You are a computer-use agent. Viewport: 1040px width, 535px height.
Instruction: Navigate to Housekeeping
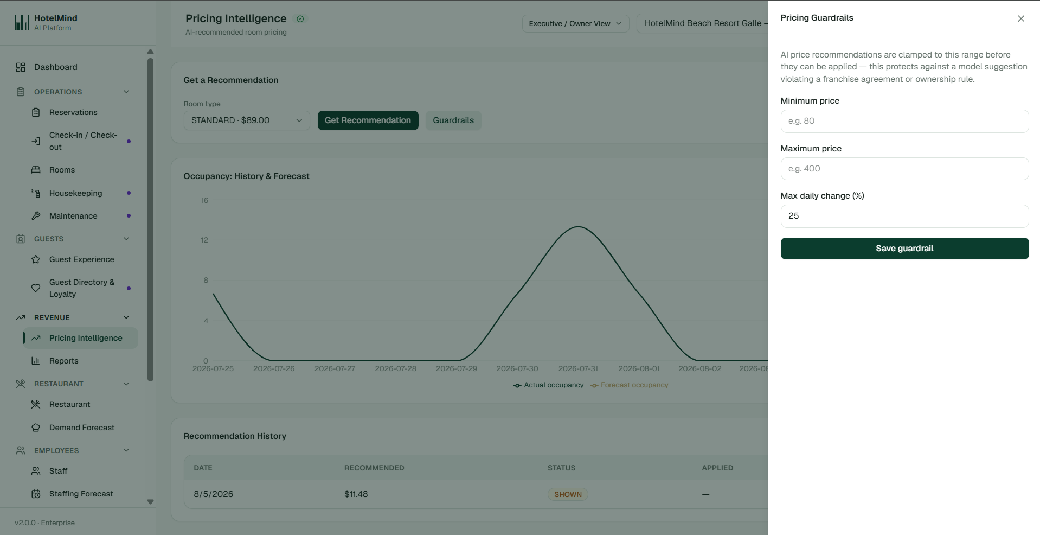pyautogui.click(x=81, y=193)
